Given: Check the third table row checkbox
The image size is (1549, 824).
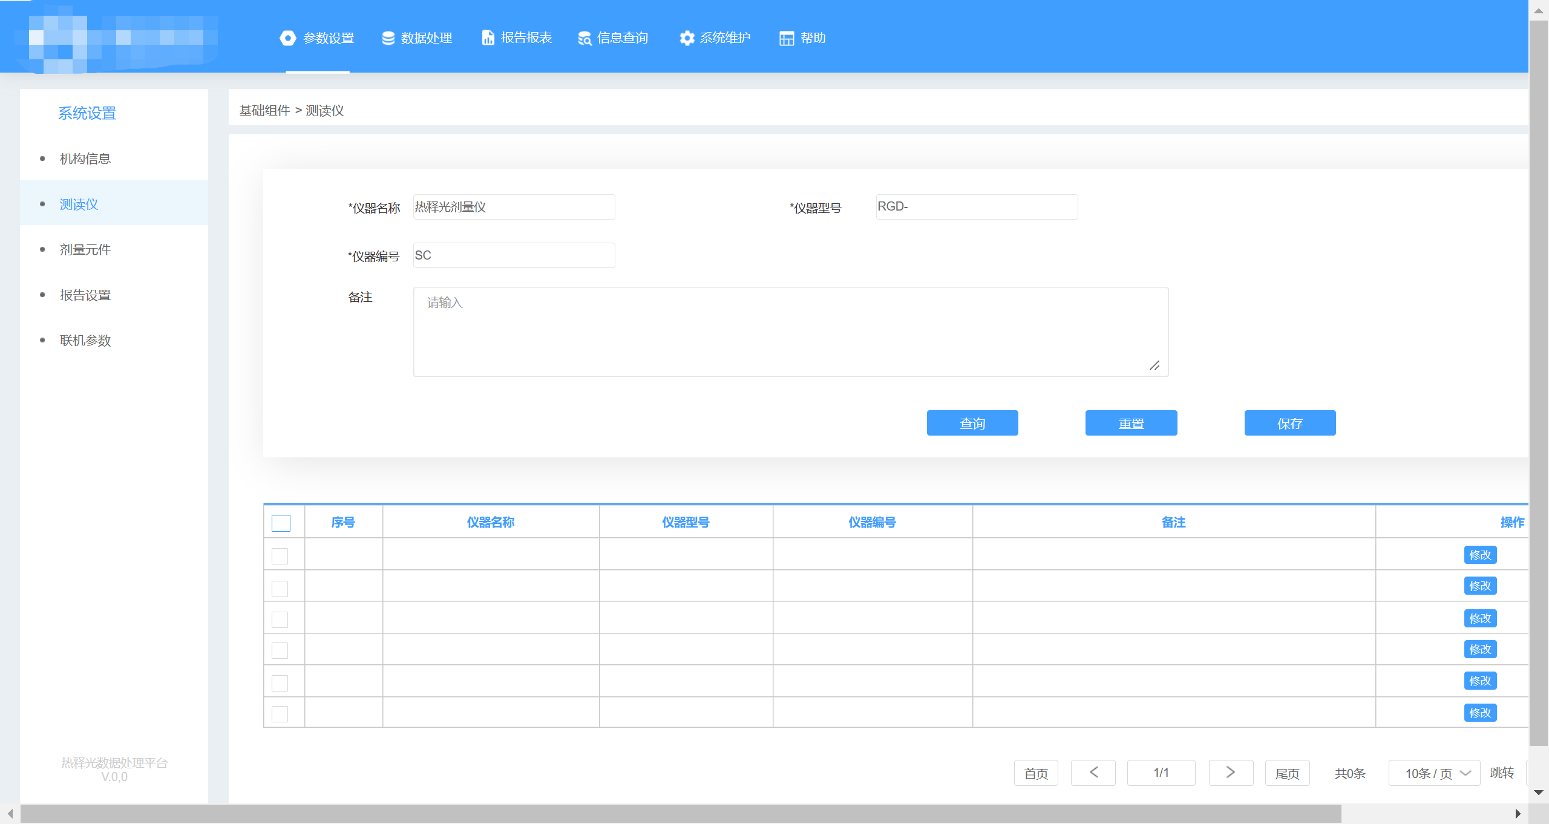Looking at the screenshot, I should pos(280,620).
